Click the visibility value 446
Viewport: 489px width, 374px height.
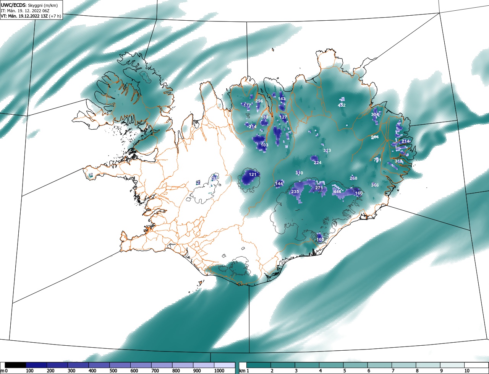337,192
